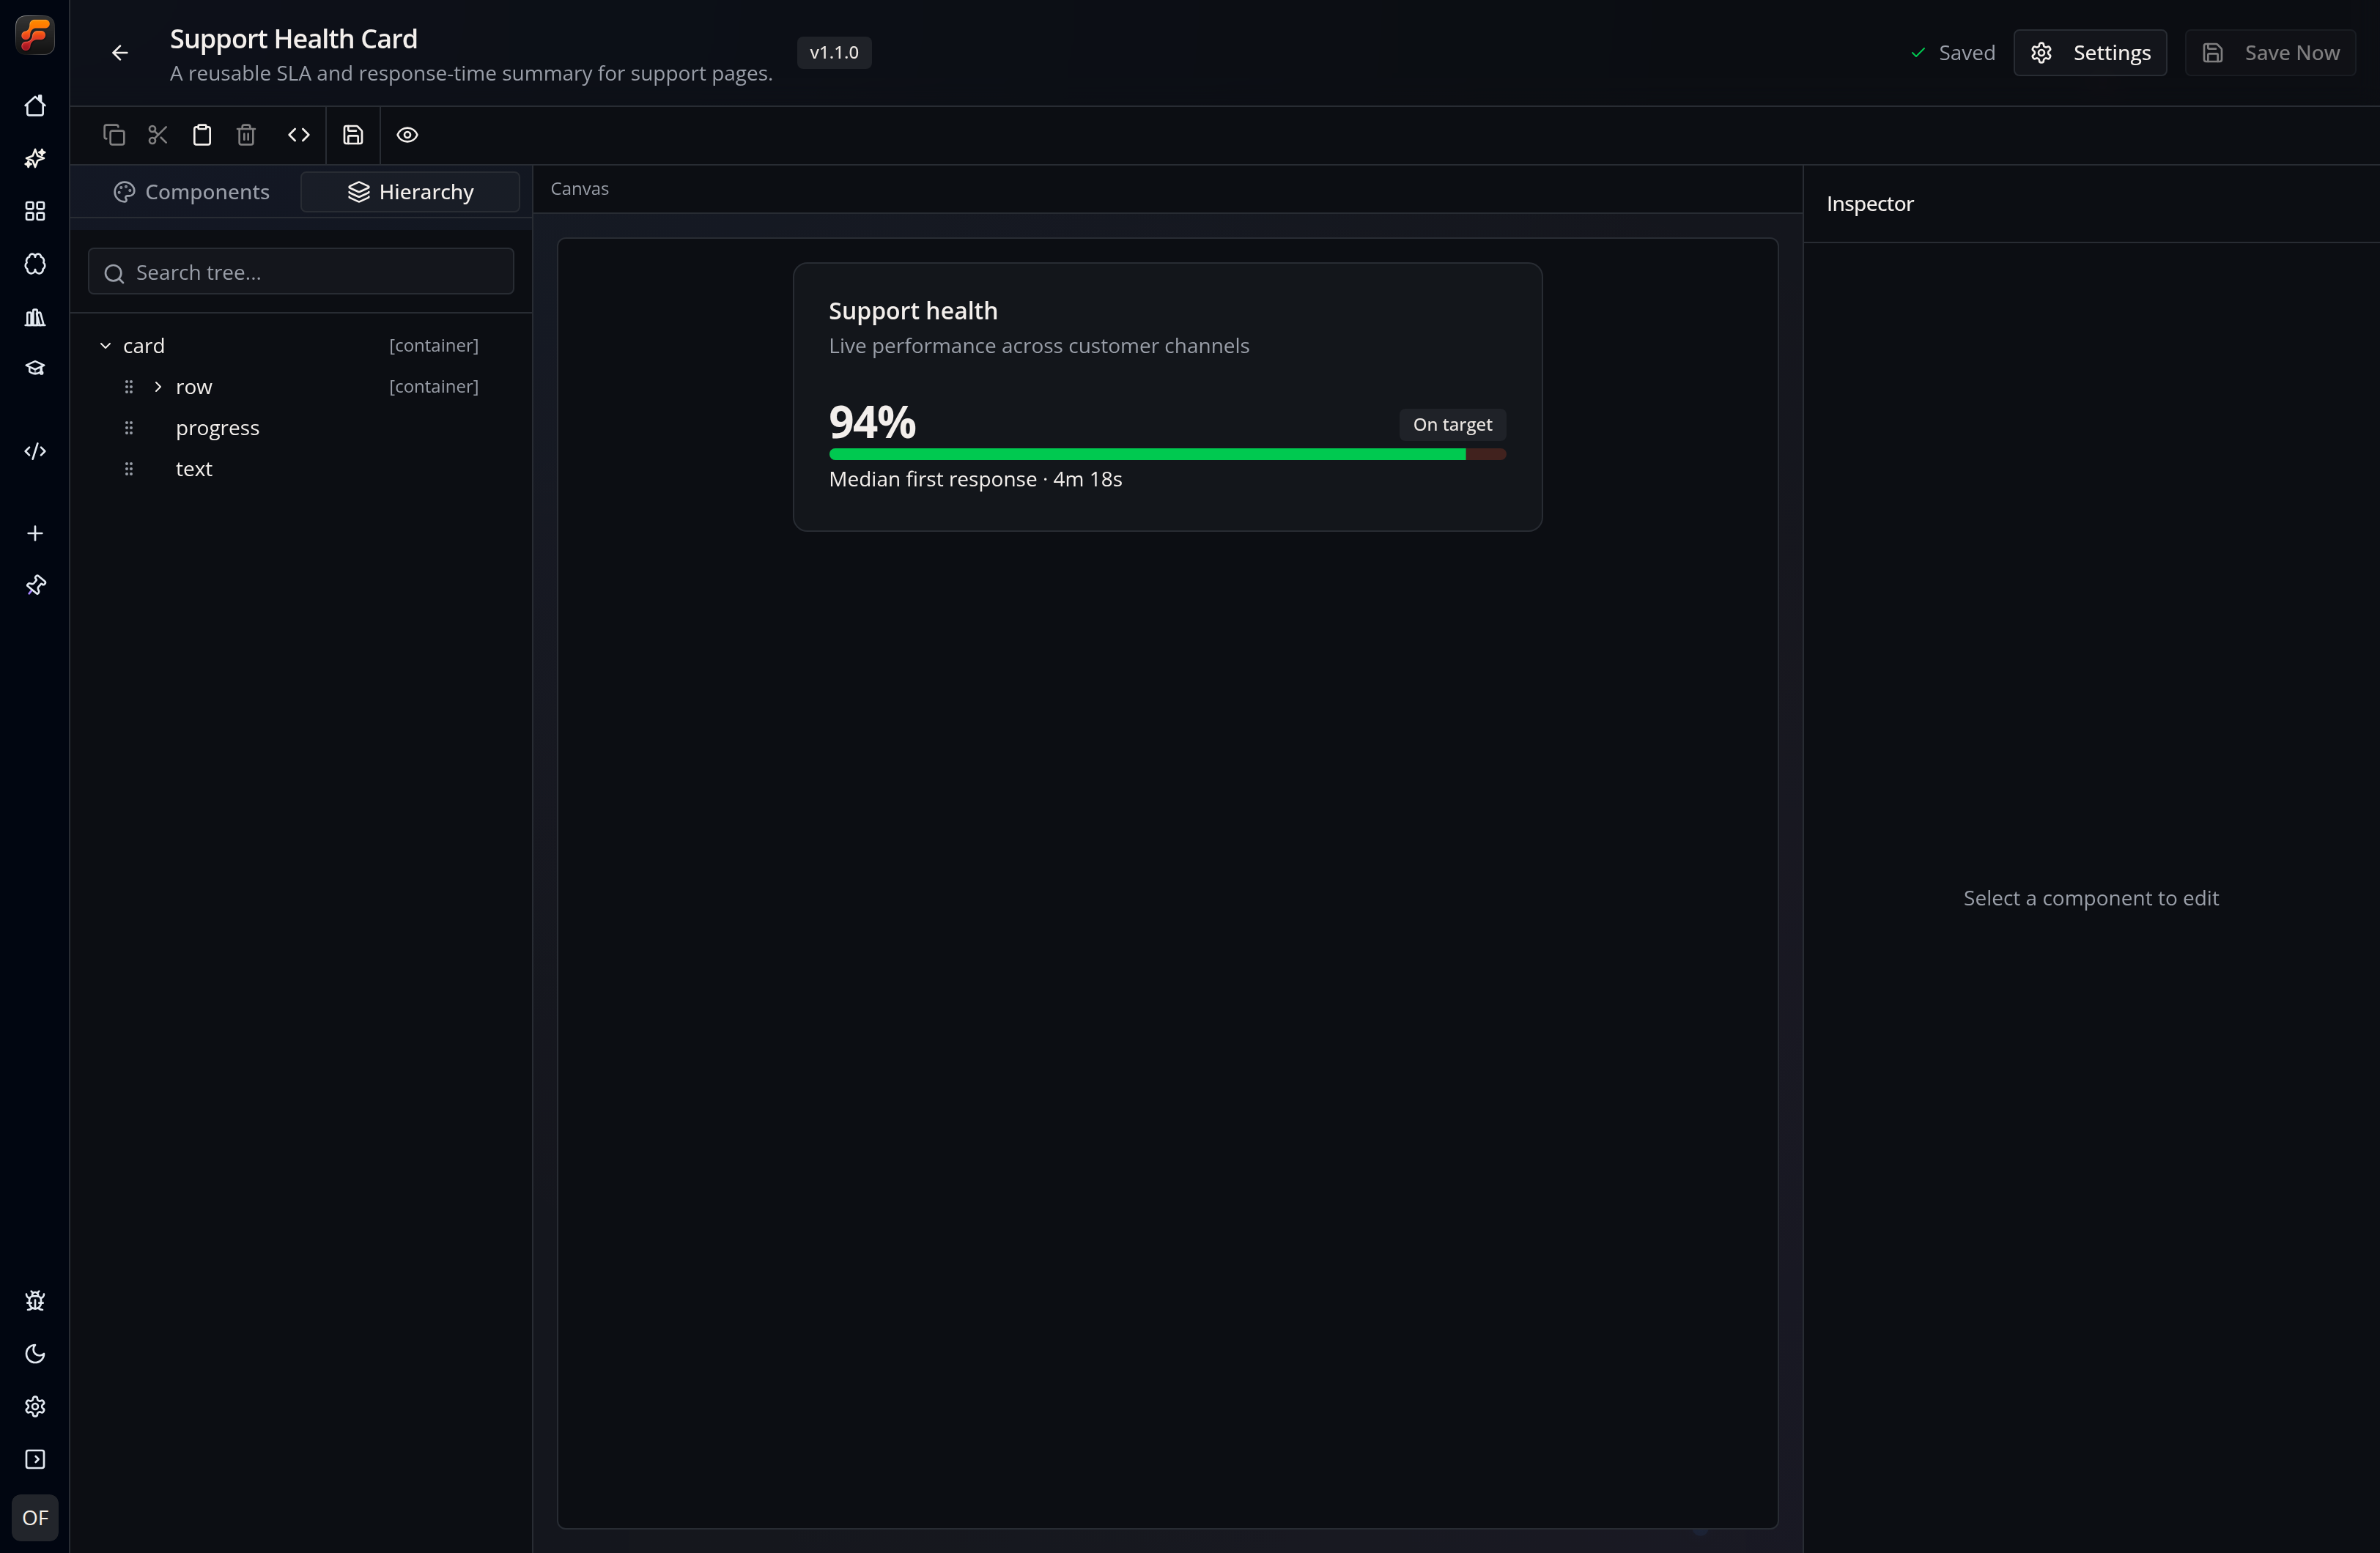Viewport: 2380px width, 1553px height.
Task: Click the Saved status indicator
Action: tap(1952, 53)
